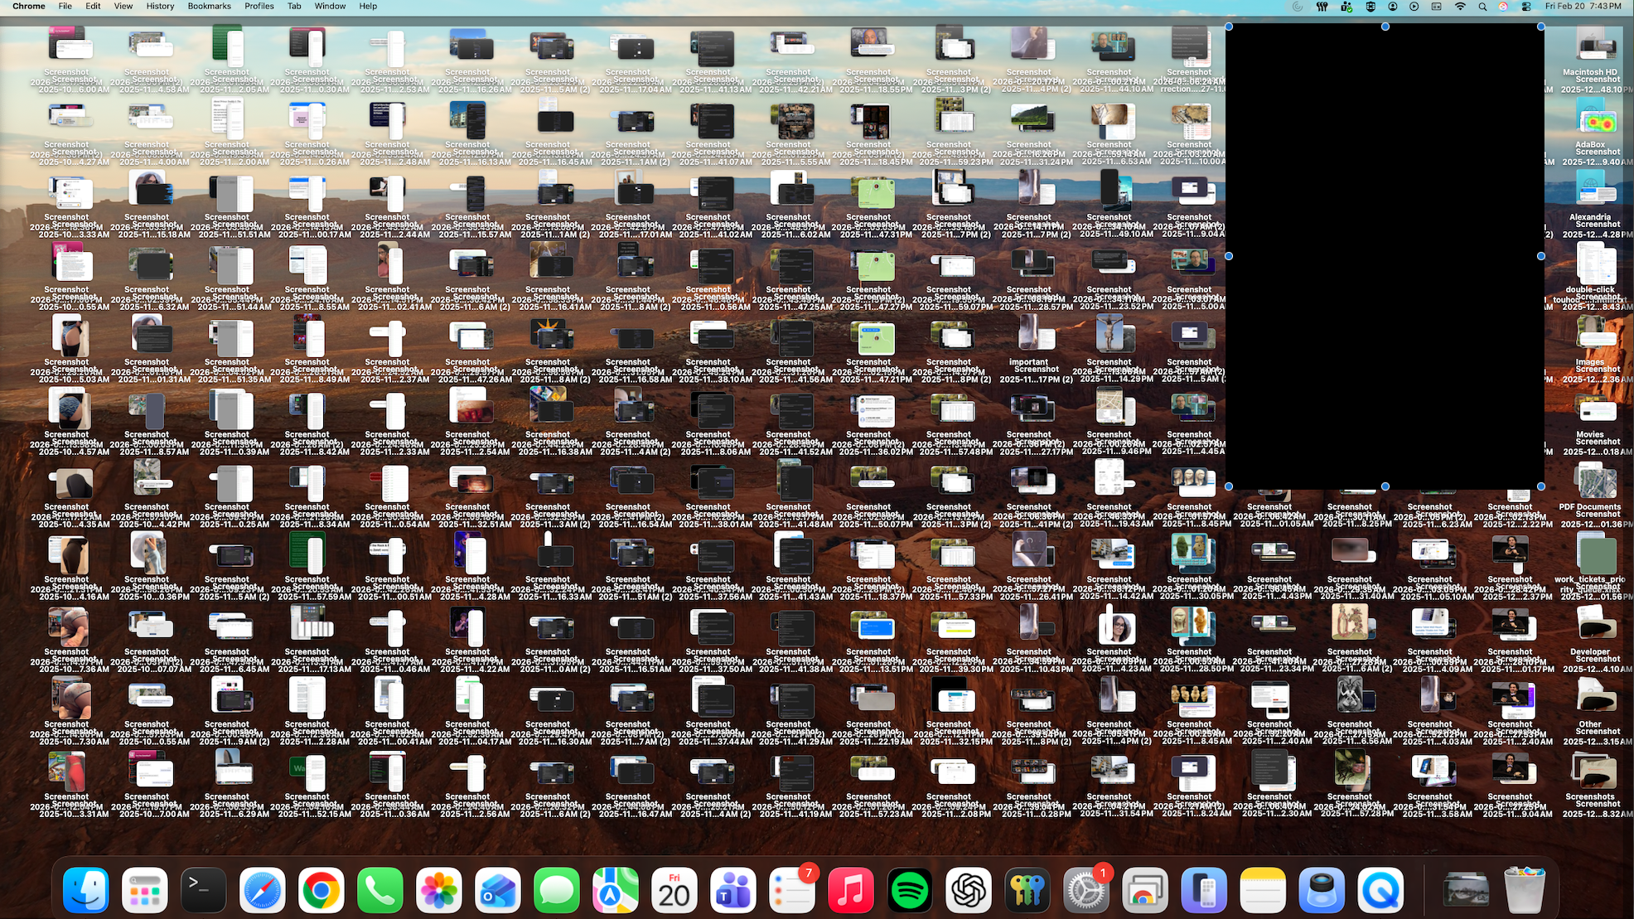The width and height of the screenshot is (1634, 919).
Task: Open the Bookmarks menu
Action: point(209,6)
